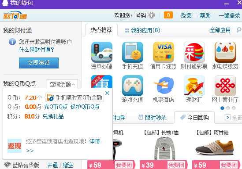Click the 帮助 help link

[205, 15]
